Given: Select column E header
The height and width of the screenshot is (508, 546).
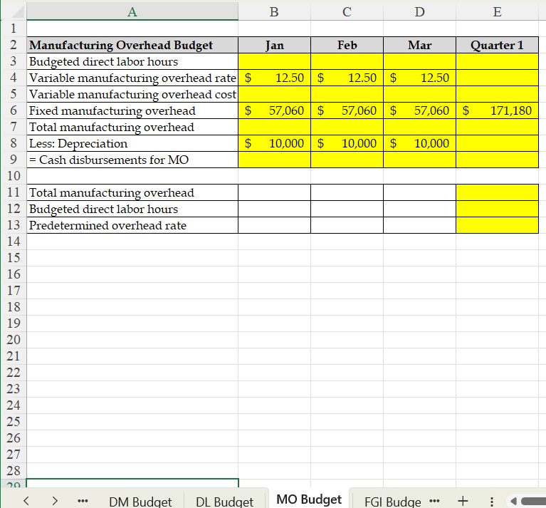Looking at the screenshot, I should coord(498,12).
